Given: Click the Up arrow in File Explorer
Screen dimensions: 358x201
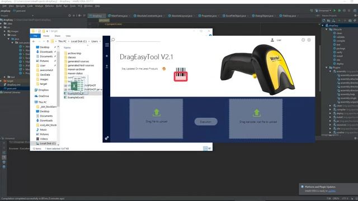Looking at the screenshot, I should (48, 41).
